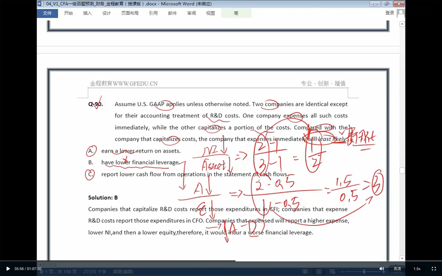The height and width of the screenshot is (276, 442).
Task: Click the question number 'Q-90.'
Action: (96, 104)
